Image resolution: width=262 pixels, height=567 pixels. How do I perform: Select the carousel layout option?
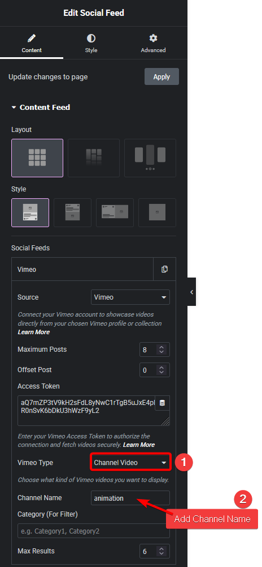tap(150, 158)
